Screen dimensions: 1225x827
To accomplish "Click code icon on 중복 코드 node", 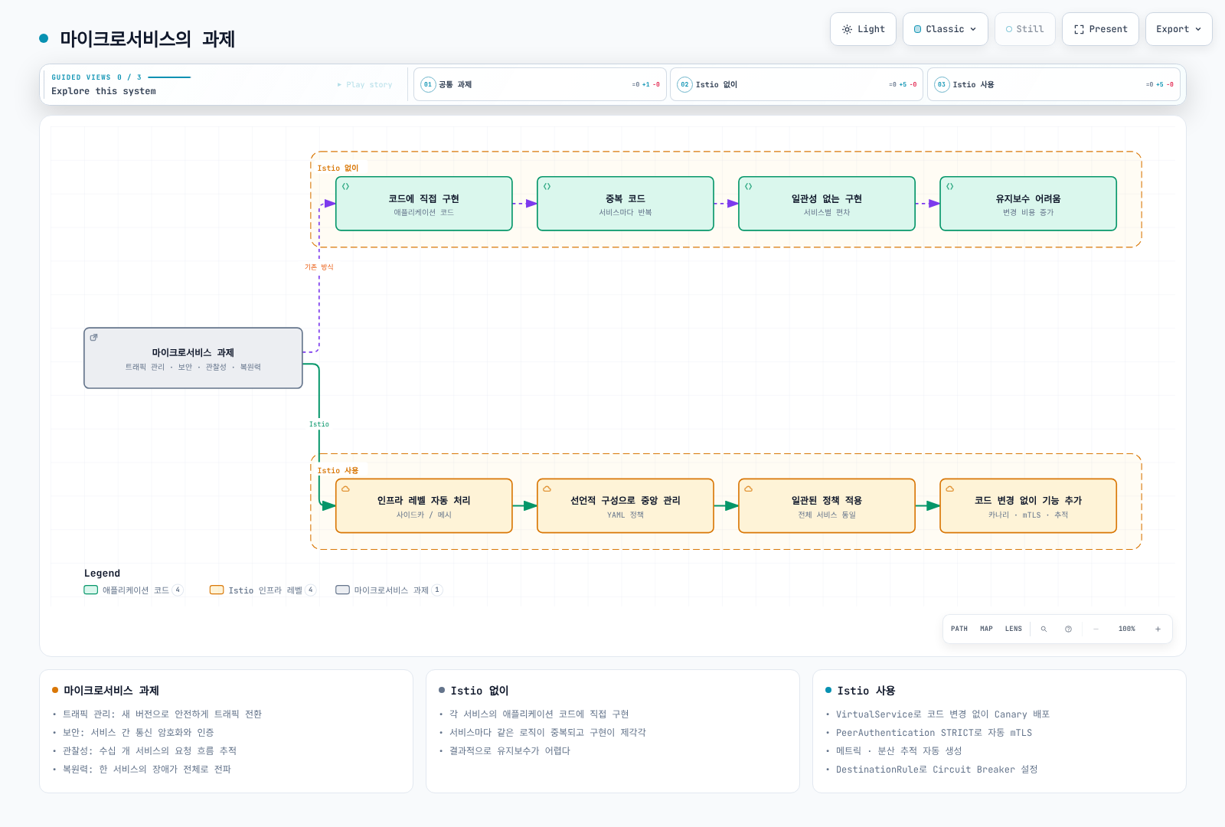I will click(547, 186).
